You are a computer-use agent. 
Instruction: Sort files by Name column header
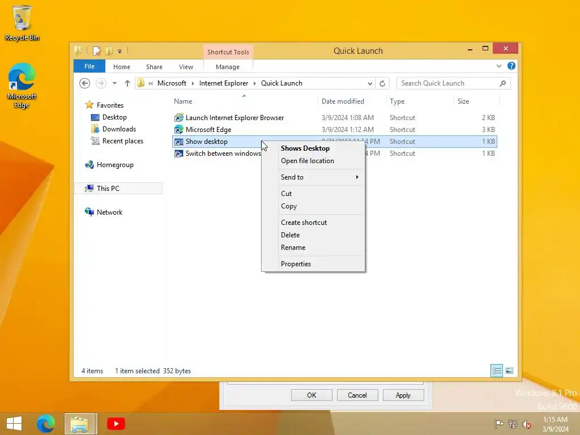(245, 101)
